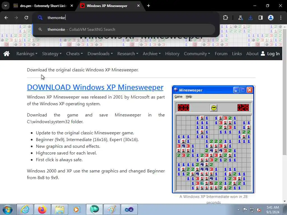Screen dimensions: 287x215
Task: Click the Minesweeper game screenshot image
Action: click(213, 139)
